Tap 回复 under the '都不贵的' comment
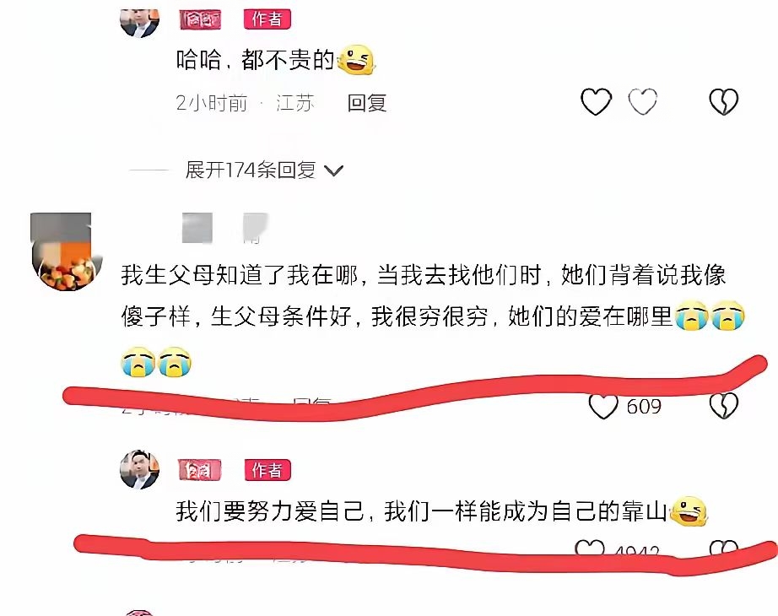 tap(367, 103)
